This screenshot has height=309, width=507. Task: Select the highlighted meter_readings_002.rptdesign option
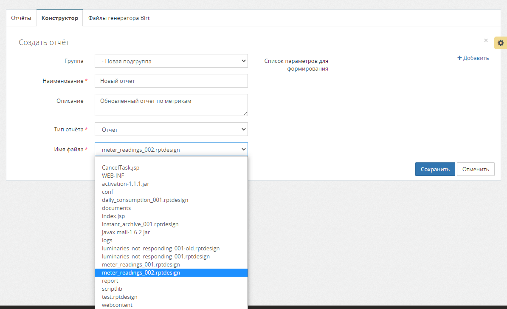141,272
